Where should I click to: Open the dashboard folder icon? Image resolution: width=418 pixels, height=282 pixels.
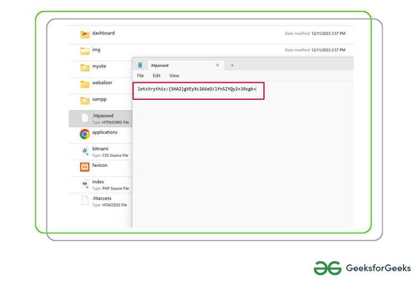(x=85, y=34)
